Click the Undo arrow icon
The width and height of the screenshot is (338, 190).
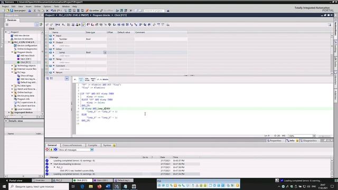(52, 11)
